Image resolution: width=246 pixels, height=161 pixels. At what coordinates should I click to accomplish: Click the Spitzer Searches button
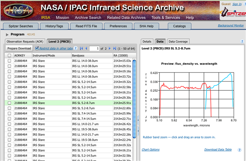pyautogui.click(x=21, y=26)
